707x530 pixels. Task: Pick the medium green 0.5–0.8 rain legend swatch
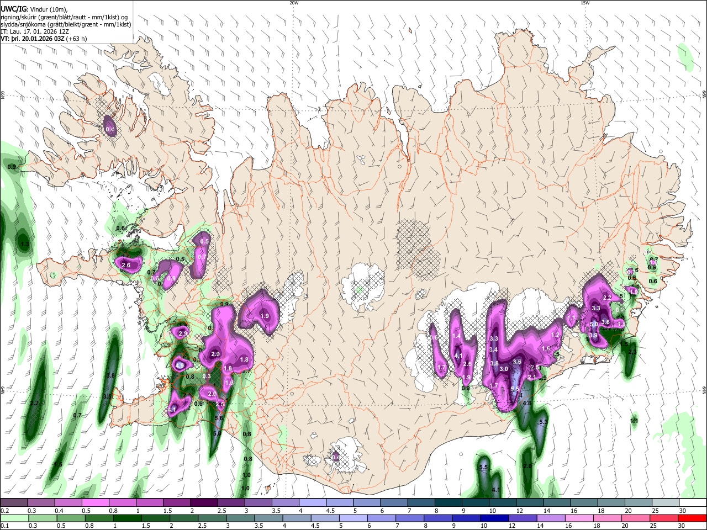tap(70, 518)
